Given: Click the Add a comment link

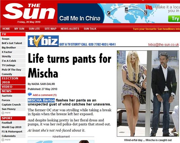Looking at the screenshot, I should pyautogui.click(x=45, y=95).
